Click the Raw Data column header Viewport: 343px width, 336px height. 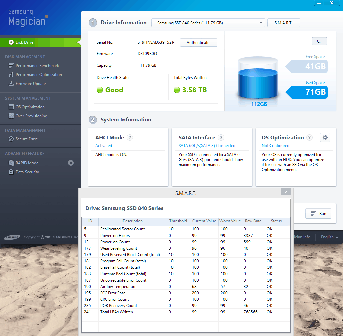pos(253,221)
